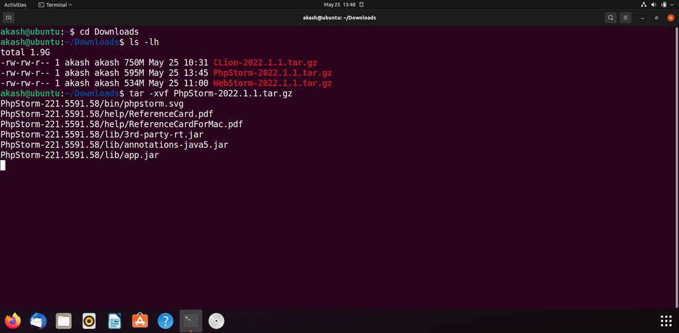The image size is (679, 333).
Task: Click the CLion-2022.1.1.tar.gz file name
Action: [265, 63]
